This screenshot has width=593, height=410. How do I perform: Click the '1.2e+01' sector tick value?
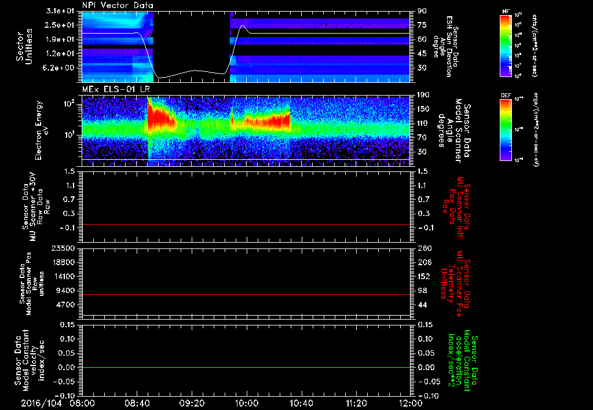click(60, 53)
